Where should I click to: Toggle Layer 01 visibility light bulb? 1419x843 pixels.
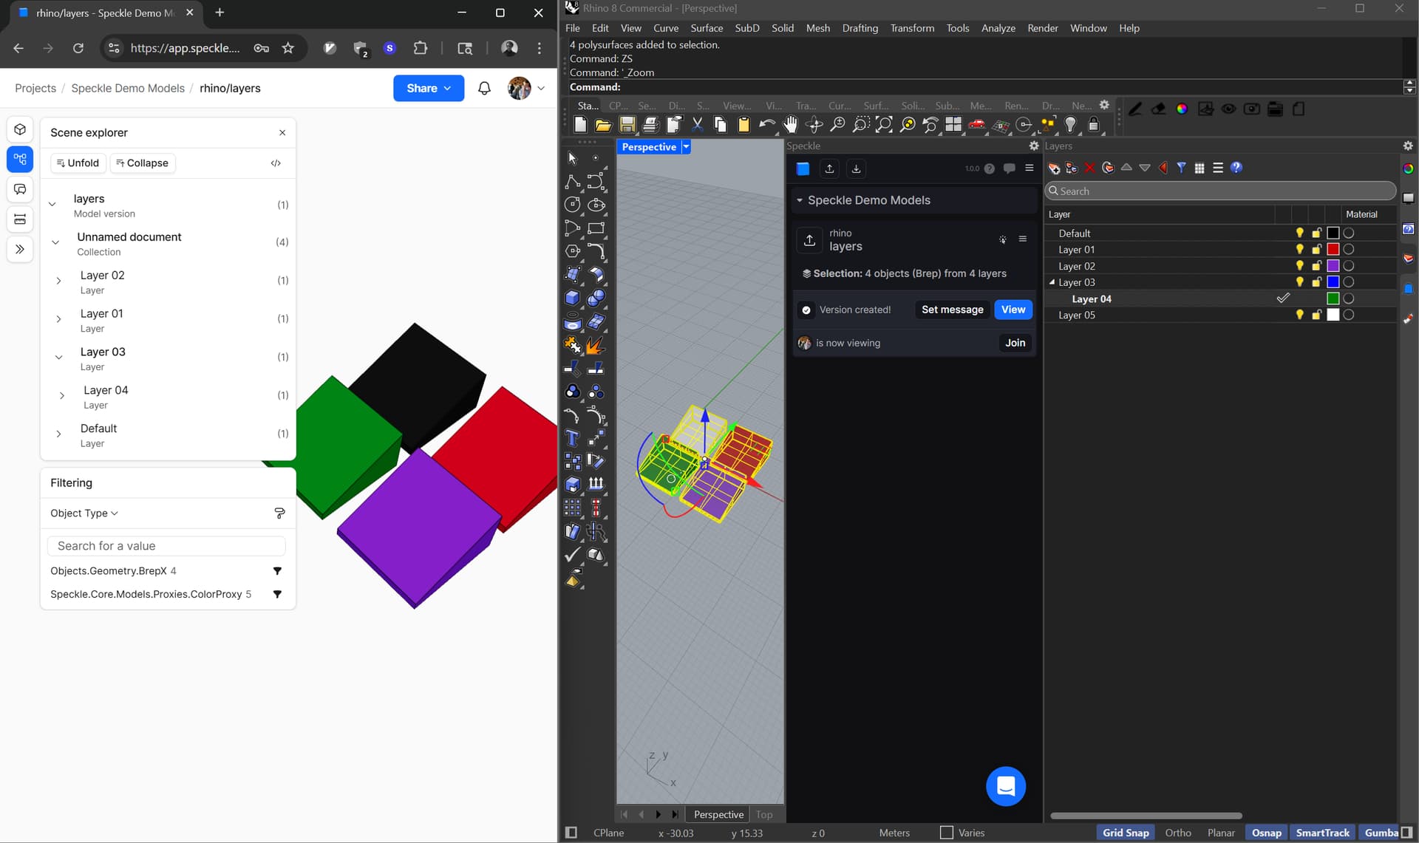1299,250
